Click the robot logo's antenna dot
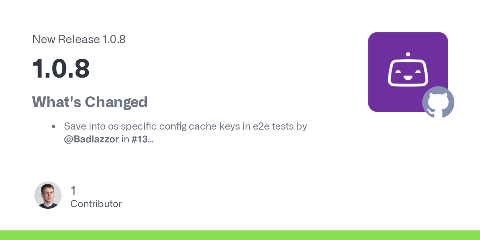Viewport: 480px width, 240px height. point(408,54)
